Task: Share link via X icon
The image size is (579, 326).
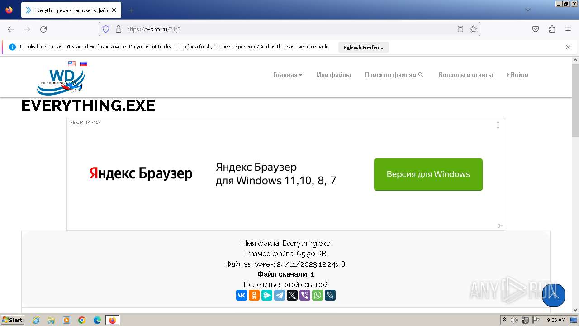Action: click(292, 295)
